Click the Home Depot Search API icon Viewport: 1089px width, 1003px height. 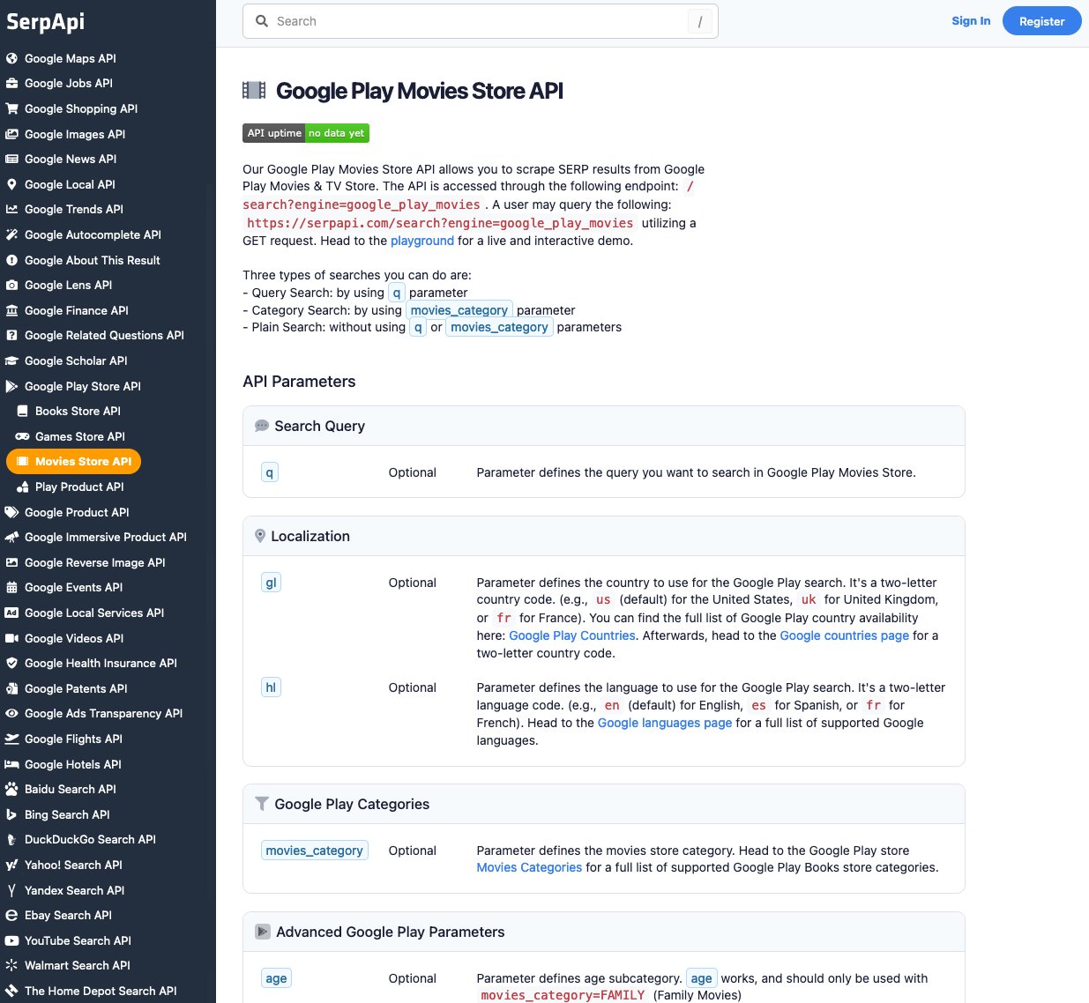pos(11,992)
